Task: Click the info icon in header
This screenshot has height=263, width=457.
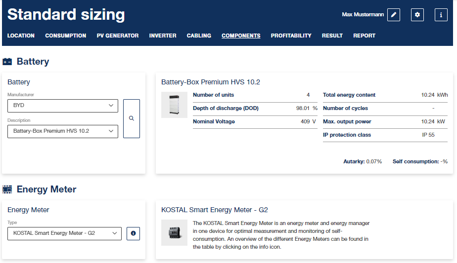Action: [441, 15]
